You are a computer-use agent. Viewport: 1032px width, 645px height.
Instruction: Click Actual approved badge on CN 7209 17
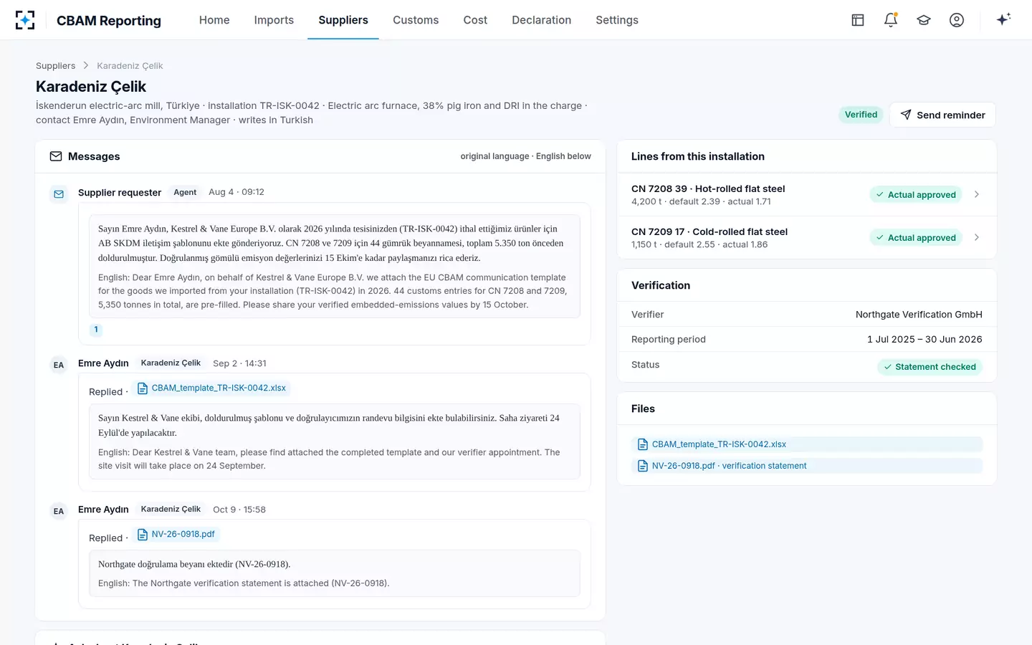[916, 237]
